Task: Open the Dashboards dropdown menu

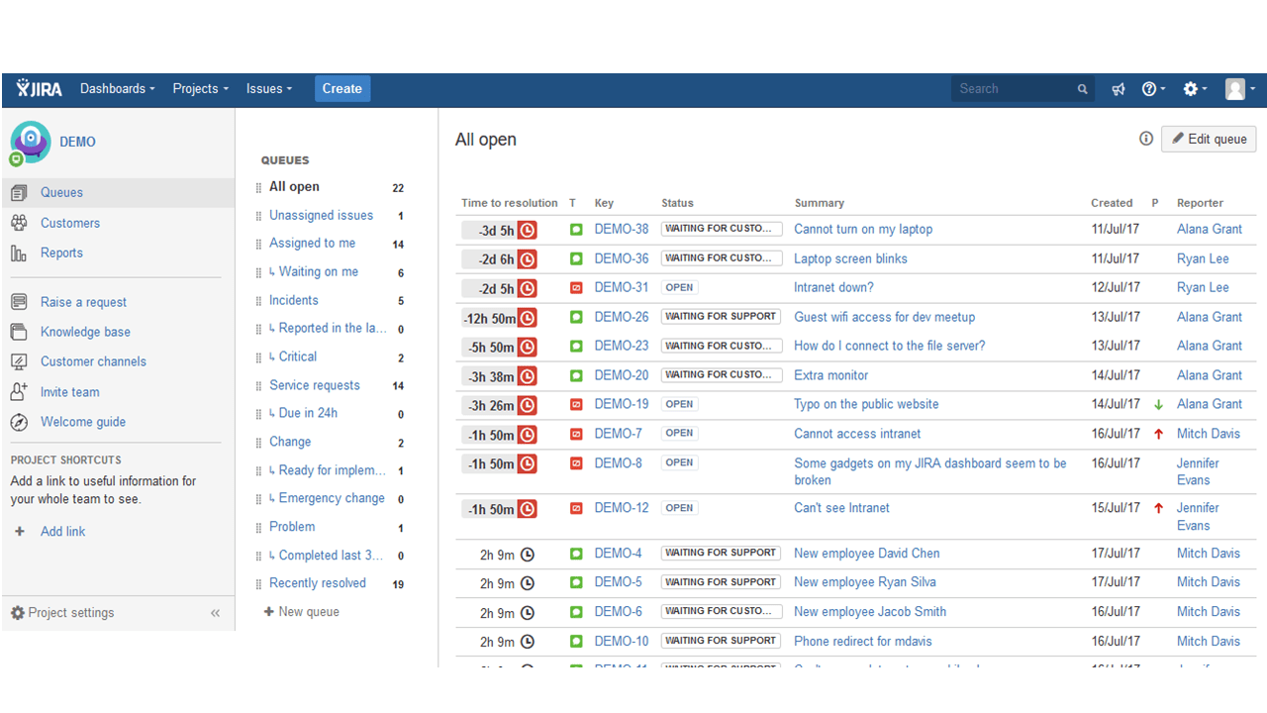Action: 118,89
